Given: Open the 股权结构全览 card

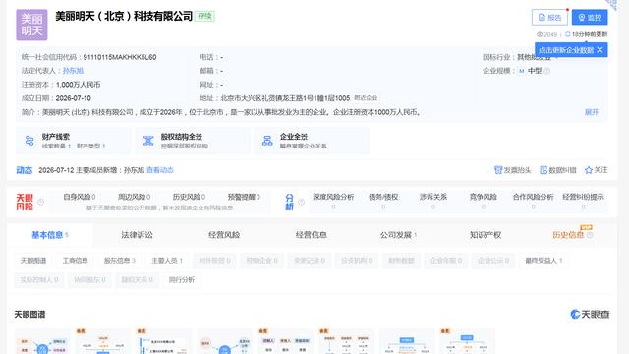Looking at the screenshot, I should click(193, 141).
